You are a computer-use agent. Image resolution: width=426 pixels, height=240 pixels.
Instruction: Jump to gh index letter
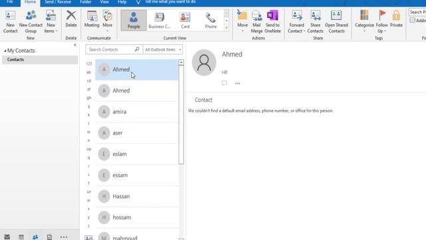click(89, 98)
